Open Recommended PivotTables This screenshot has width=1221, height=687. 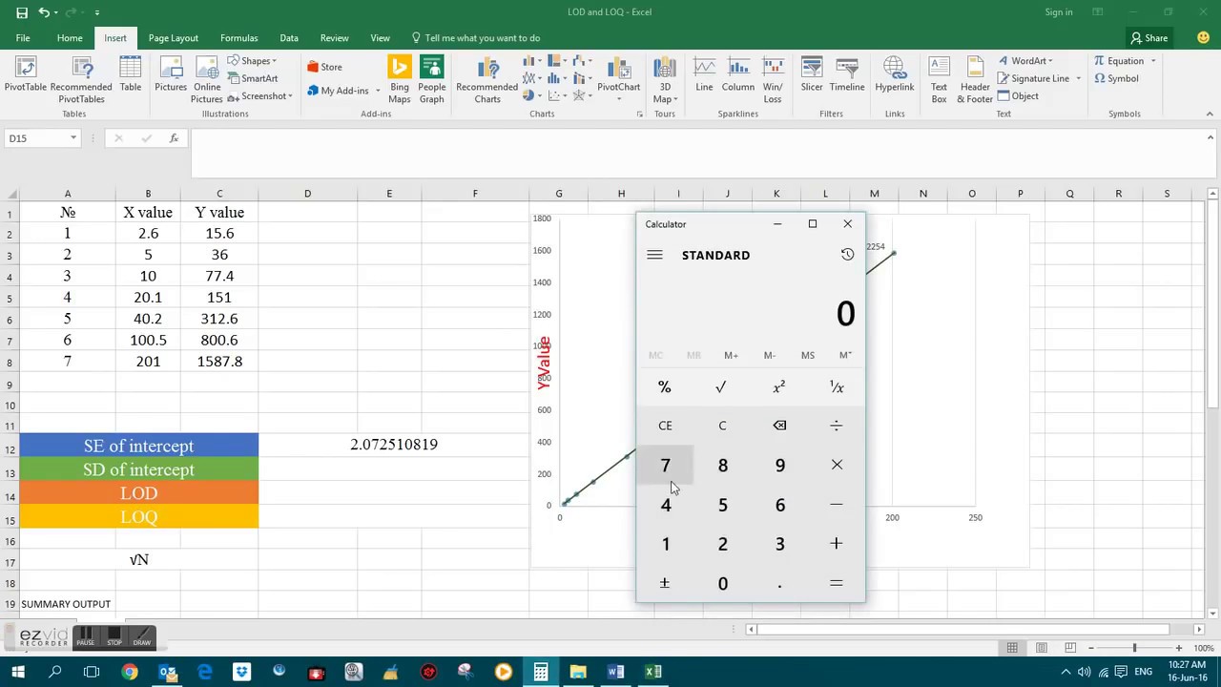81,80
